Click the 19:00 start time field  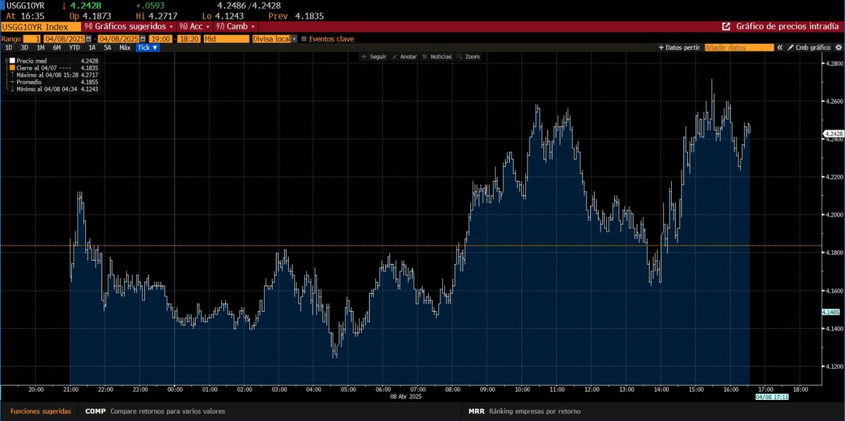(162, 39)
